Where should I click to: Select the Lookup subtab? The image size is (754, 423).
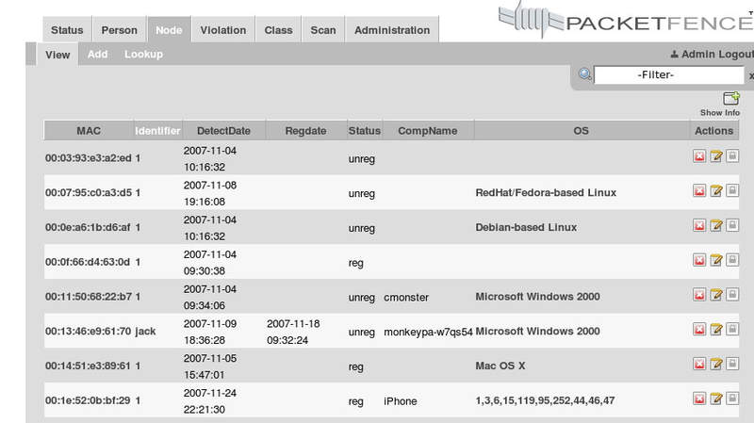[143, 55]
